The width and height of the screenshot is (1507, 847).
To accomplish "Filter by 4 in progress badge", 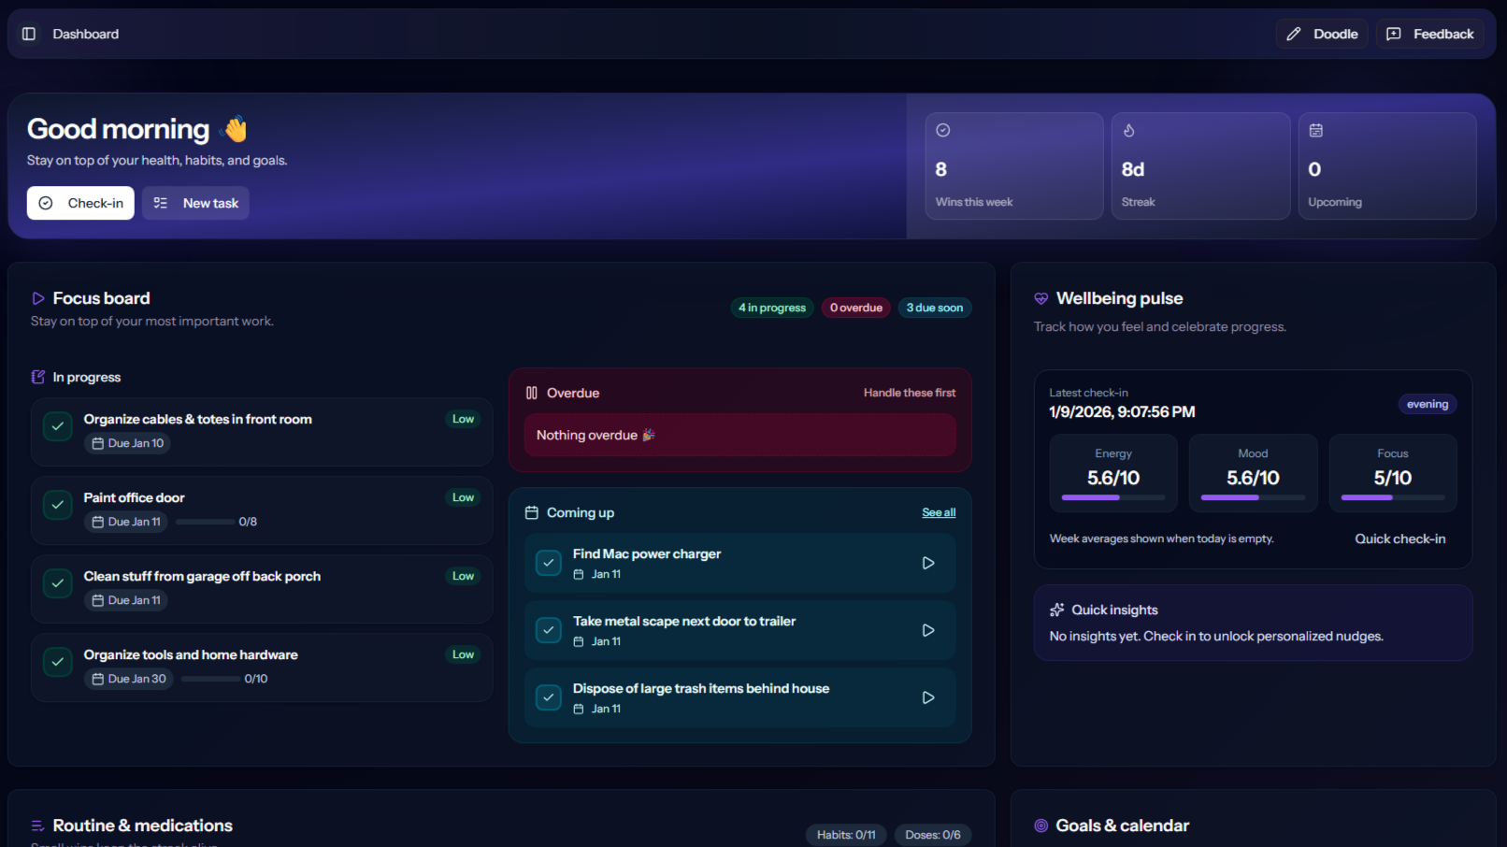I will 771,308.
